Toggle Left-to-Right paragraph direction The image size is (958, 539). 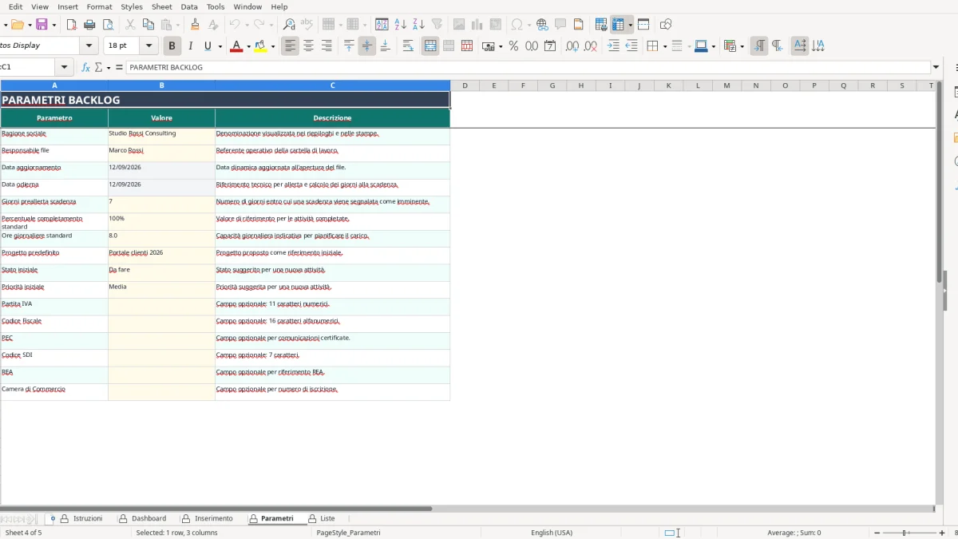(758, 46)
